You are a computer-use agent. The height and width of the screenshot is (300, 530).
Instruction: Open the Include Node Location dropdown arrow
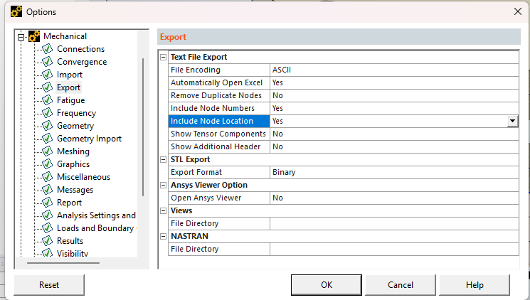(x=513, y=121)
